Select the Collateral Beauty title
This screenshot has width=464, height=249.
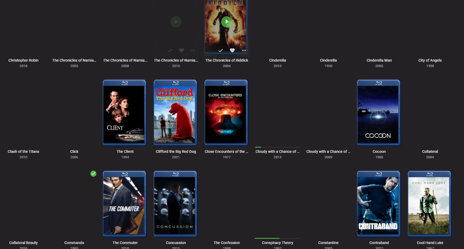pos(23,243)
